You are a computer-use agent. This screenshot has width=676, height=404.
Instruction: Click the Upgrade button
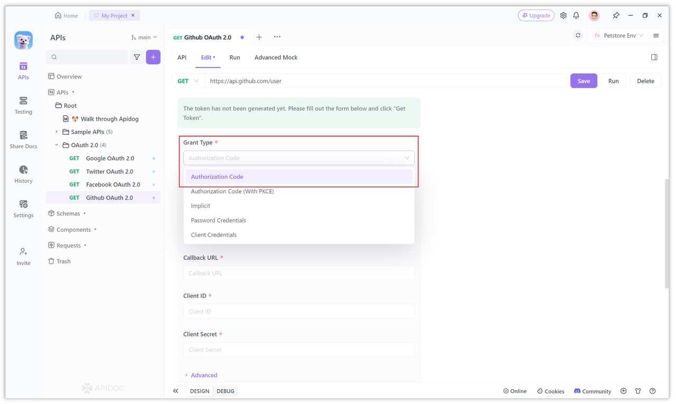click(x=536, y=16)
